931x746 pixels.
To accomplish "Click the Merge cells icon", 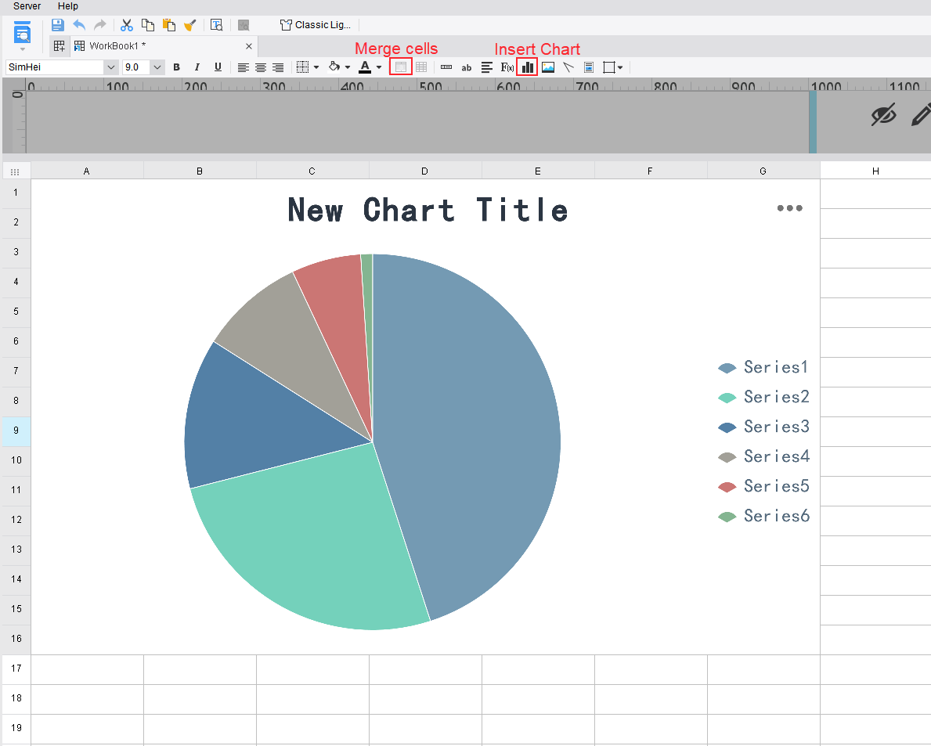I will click(x=401, y=67).
